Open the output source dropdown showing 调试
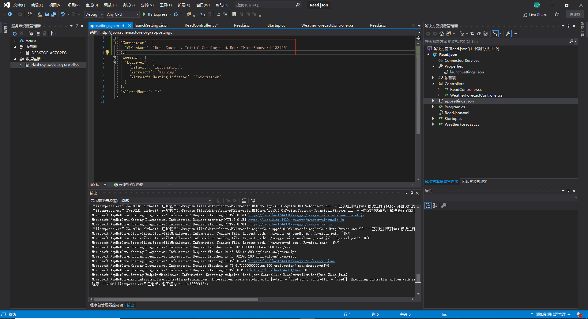Image resolution: width=588 pixels, height=319 pixels. coord(166,201)
